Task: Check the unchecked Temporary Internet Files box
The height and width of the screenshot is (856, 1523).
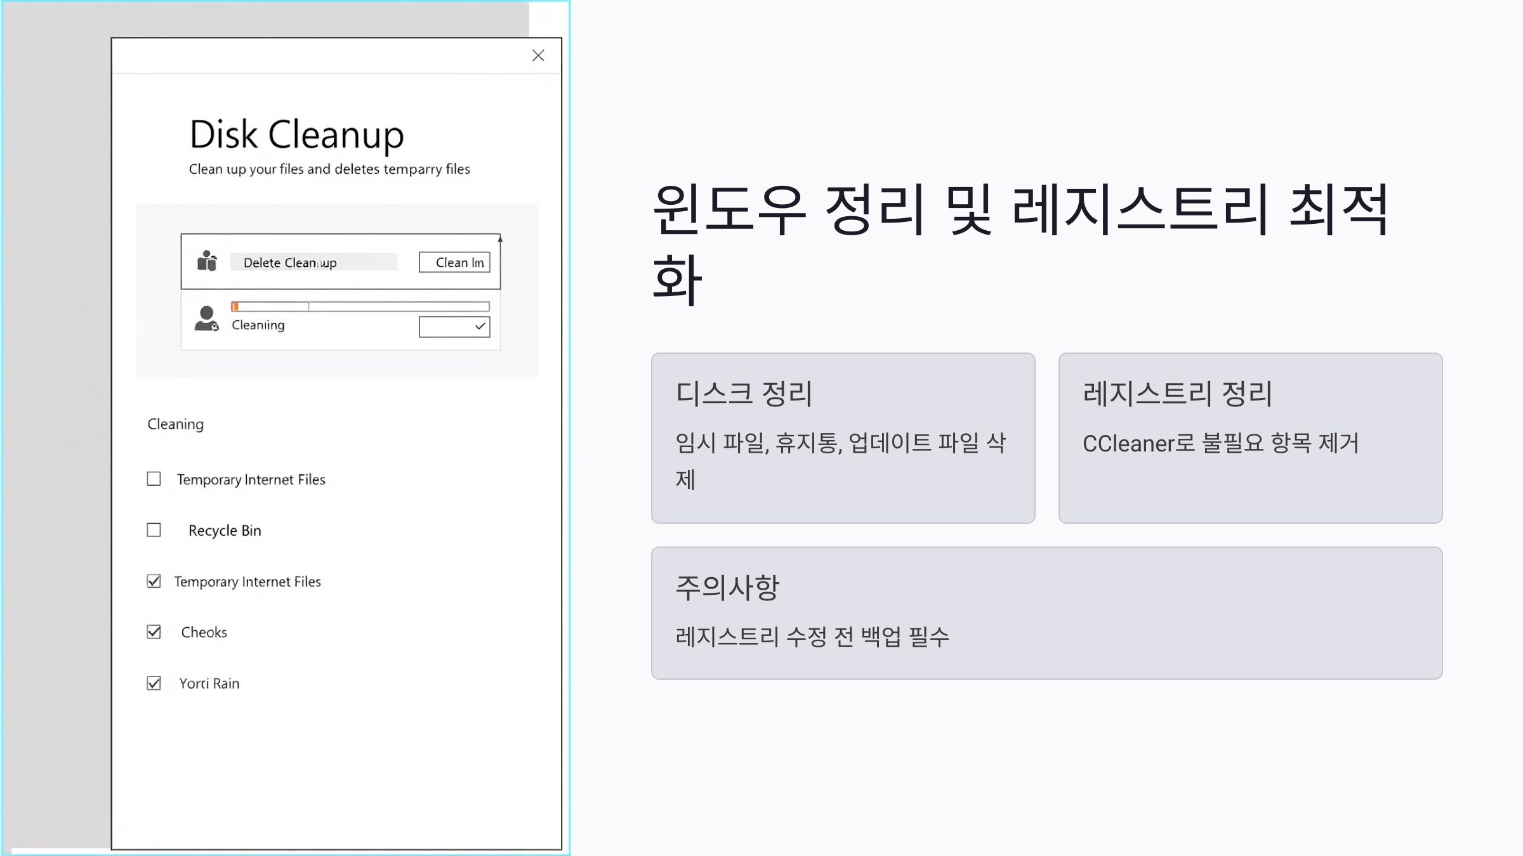Action: (x=154, y=479)
